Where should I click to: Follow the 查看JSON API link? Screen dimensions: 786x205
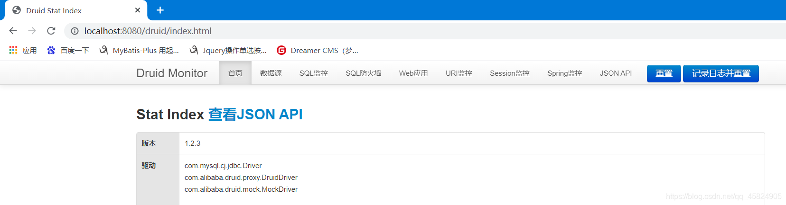click(255, 114)
